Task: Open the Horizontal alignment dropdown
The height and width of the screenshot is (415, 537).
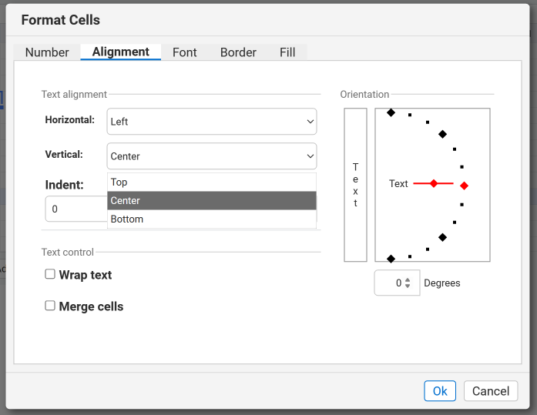Action: pyautogui.click(x=212, y=122)
